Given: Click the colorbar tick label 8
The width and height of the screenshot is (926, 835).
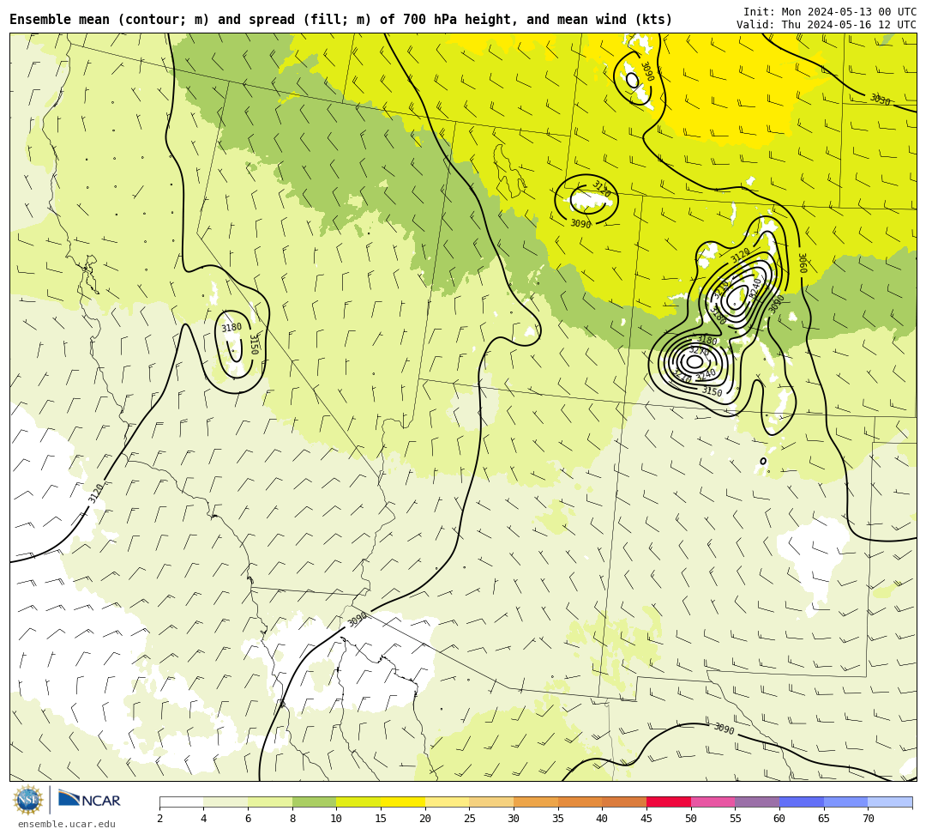Looking at the screenshot, I should (292, 819).
